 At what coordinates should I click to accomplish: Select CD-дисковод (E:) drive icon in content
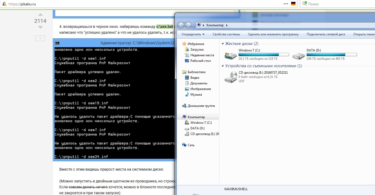(231, 77)
